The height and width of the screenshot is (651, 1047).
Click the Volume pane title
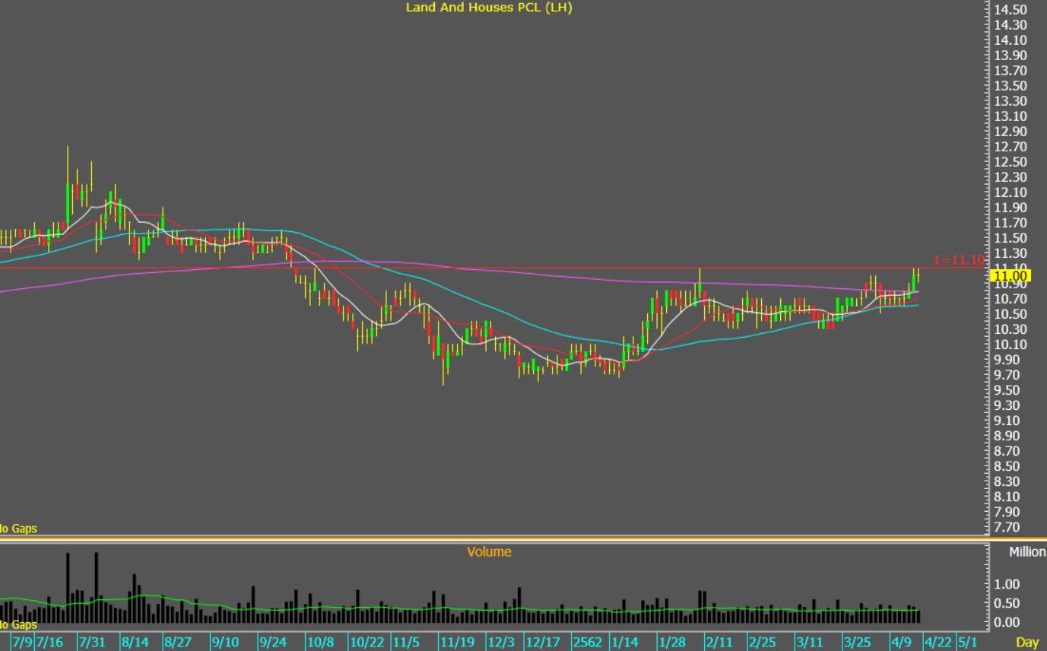tap(489, 552)
